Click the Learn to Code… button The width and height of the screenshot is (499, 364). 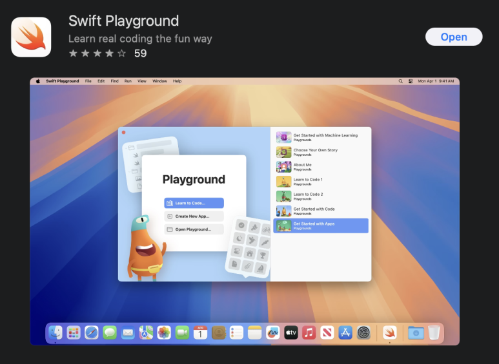pos(194,203)
